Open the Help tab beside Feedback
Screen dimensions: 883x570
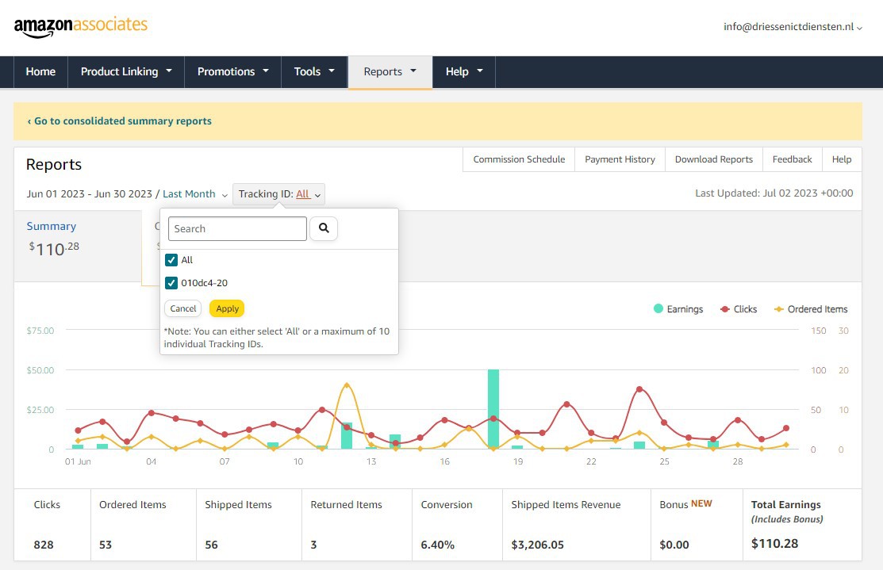click(x=841, y=159)
